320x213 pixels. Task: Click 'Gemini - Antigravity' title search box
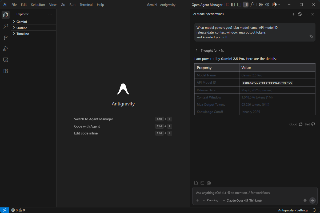coord(161,5)
